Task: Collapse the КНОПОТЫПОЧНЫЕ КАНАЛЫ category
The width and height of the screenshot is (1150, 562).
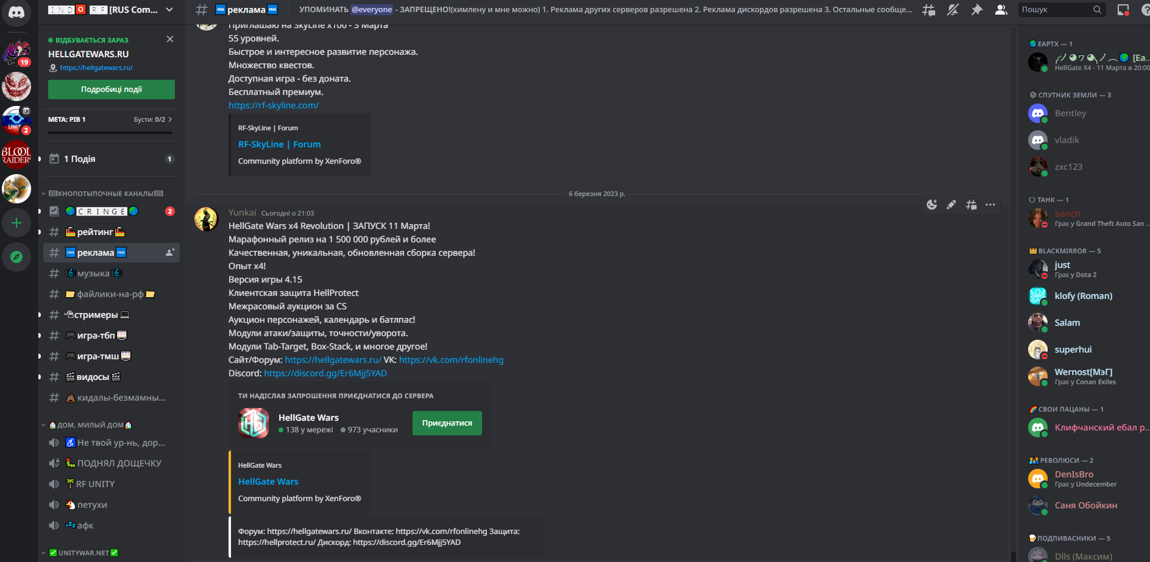Action: coord(102,194)
